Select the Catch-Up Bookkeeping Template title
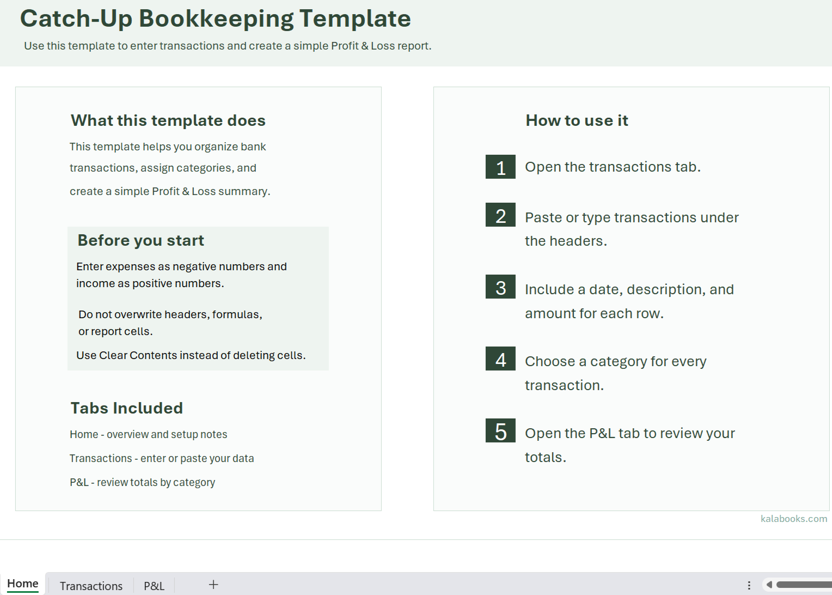The image size is (832, 595). [215, 19]
